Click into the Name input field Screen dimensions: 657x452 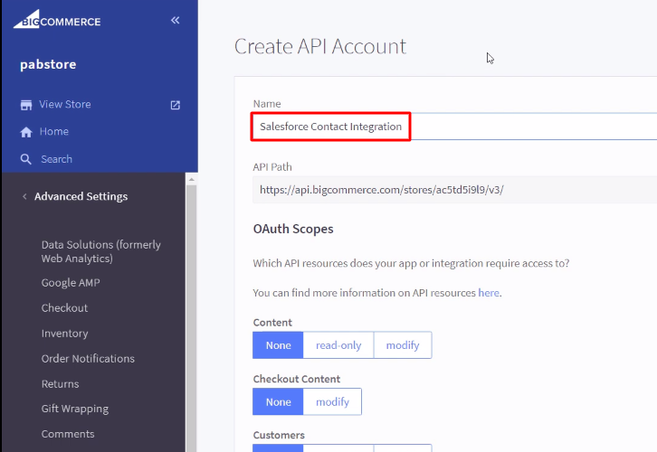pos(454,127)
